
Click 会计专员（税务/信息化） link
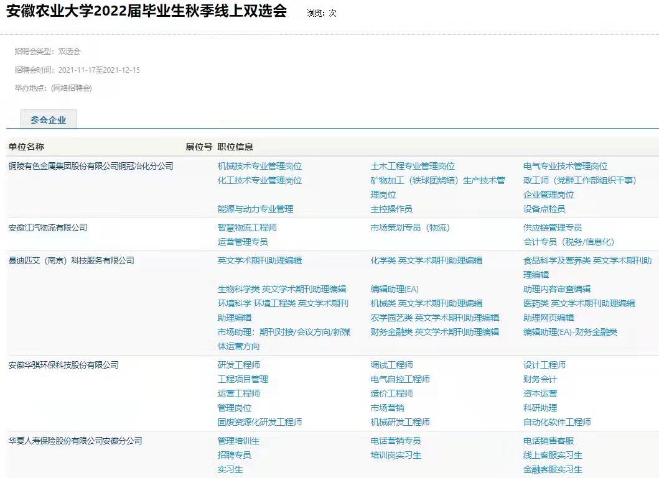[569, 242]
